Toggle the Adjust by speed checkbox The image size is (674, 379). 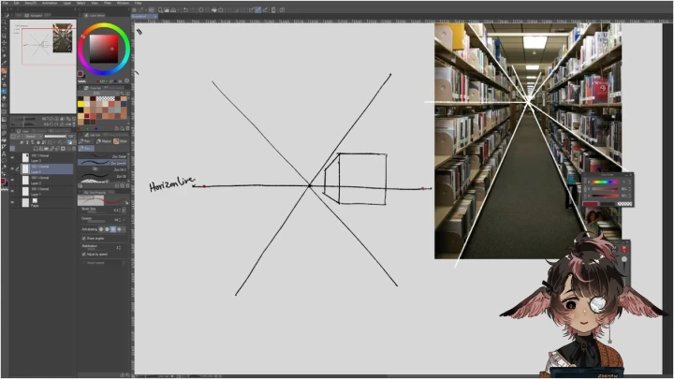coord(84,254)
